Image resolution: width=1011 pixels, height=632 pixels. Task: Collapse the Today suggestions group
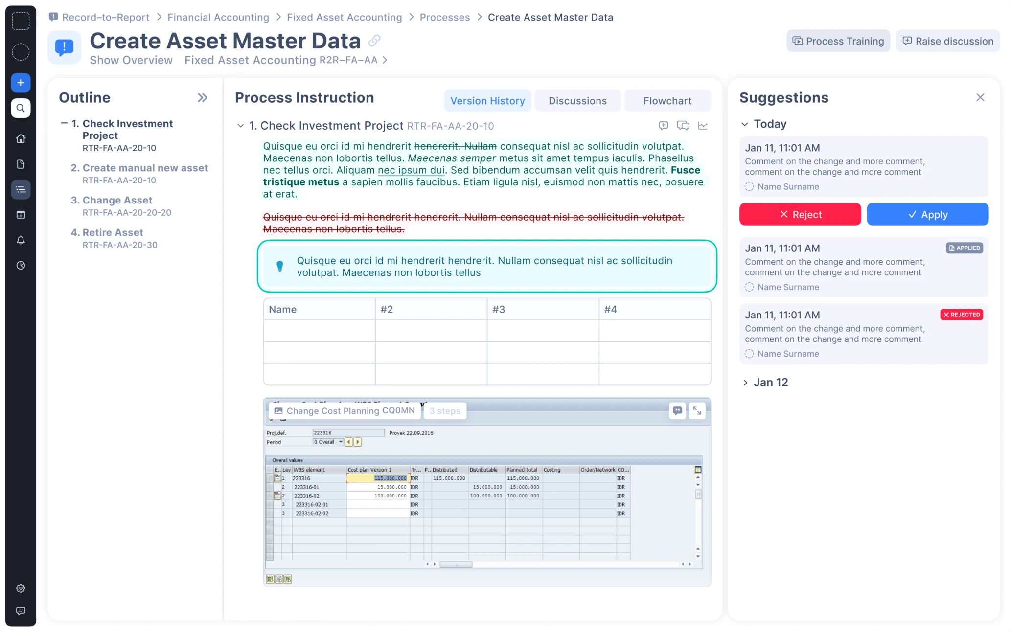pos(745,124)
